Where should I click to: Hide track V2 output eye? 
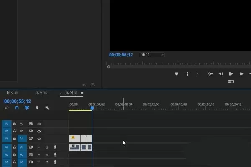point(39,132)
